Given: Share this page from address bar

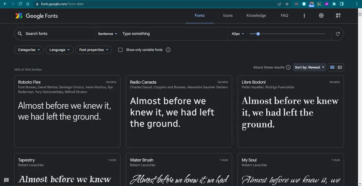Looking at the screenshot, I should pyautogui.click(x=279, y=4).
